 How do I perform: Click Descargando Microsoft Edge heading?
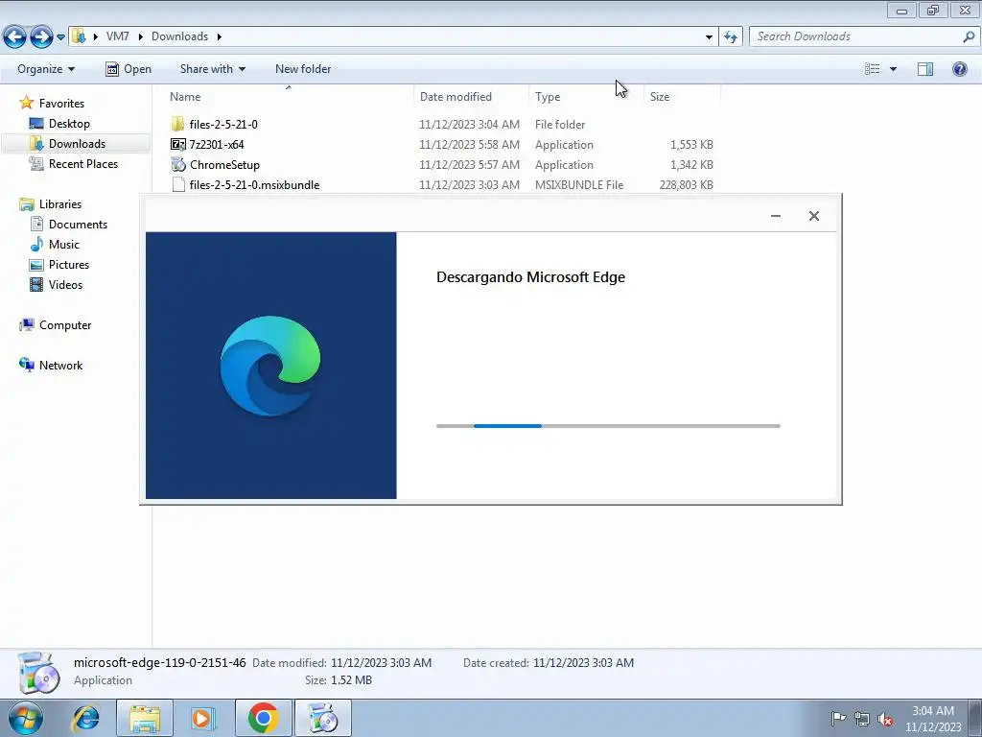pos(530,277)
